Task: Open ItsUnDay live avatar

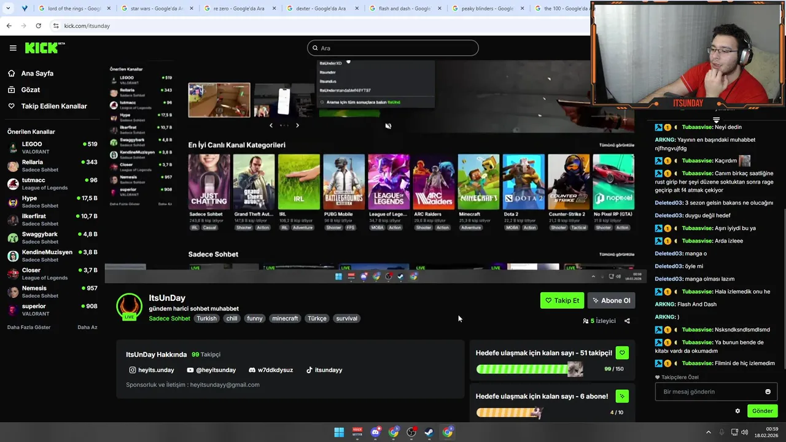Action: 129,307
